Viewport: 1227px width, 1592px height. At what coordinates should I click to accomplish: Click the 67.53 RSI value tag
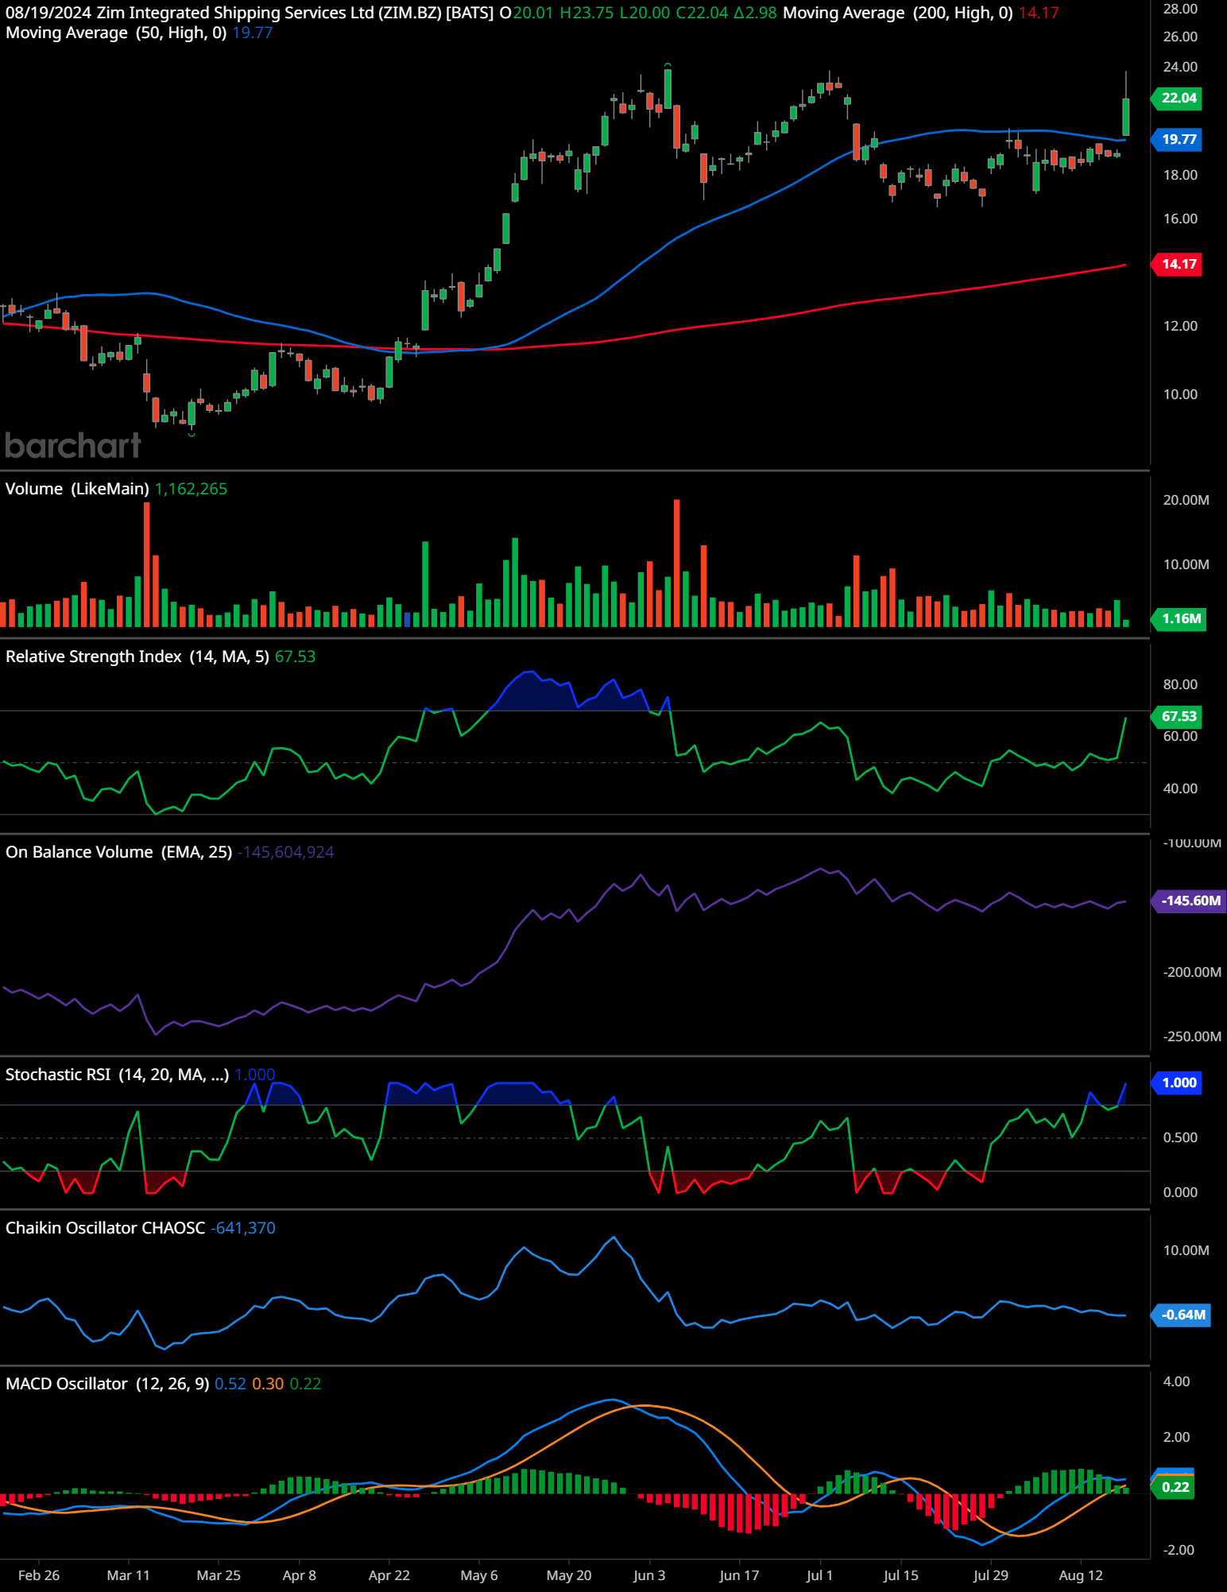click(1178, 716)
